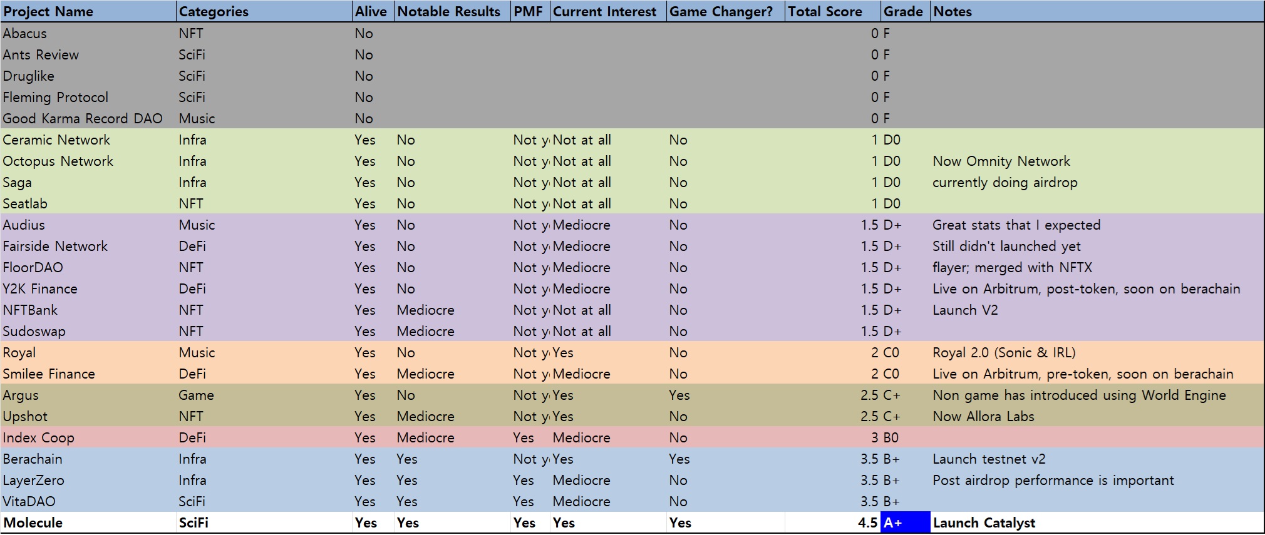Select the Fairside Network cell

click(88, 247)
